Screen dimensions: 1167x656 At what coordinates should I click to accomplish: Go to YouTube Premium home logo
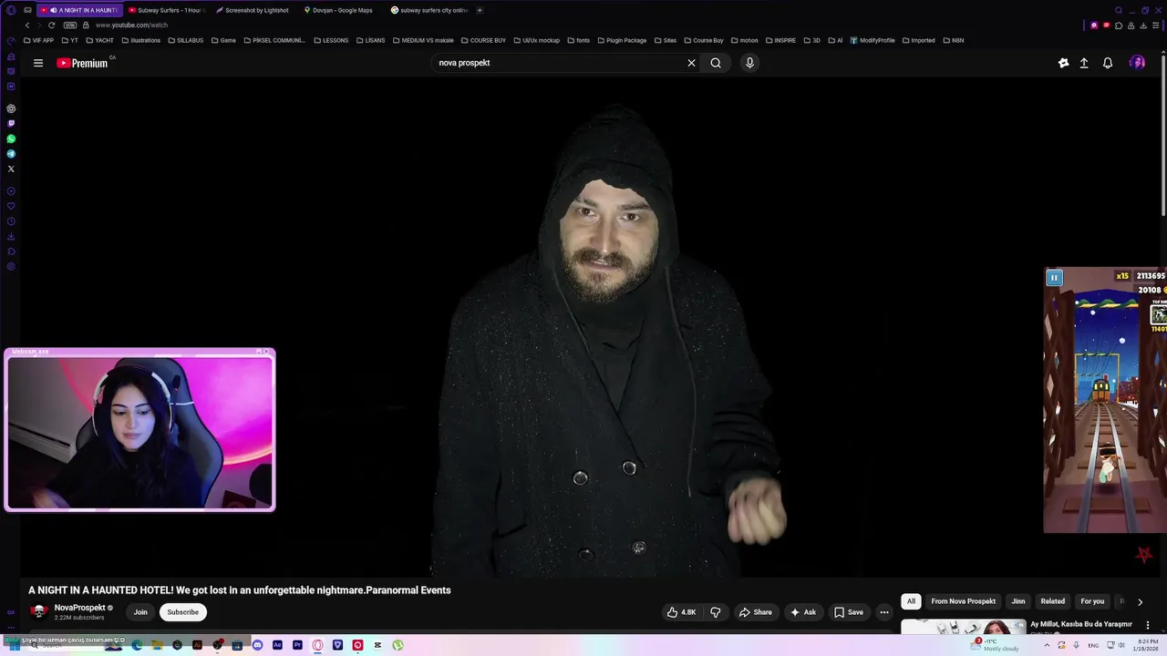click(82, 63)
